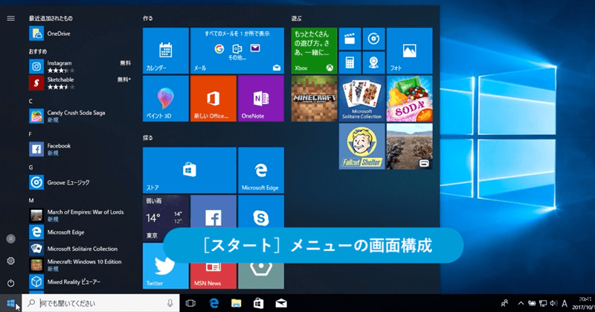
Task: Launch the OneNote tile
Action: pyautogui.click(x=261, y=98)
